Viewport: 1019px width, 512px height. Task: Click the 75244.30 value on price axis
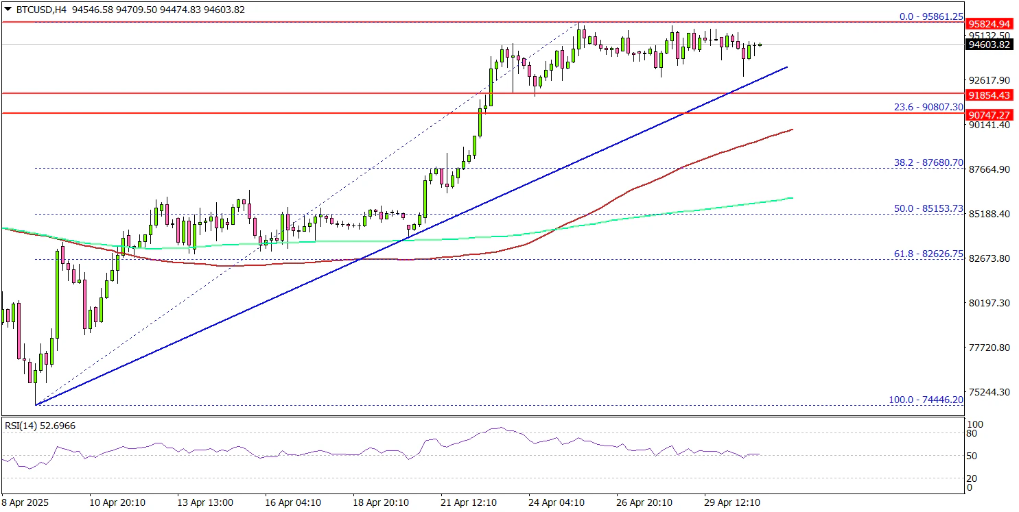(x=988, y=392)
